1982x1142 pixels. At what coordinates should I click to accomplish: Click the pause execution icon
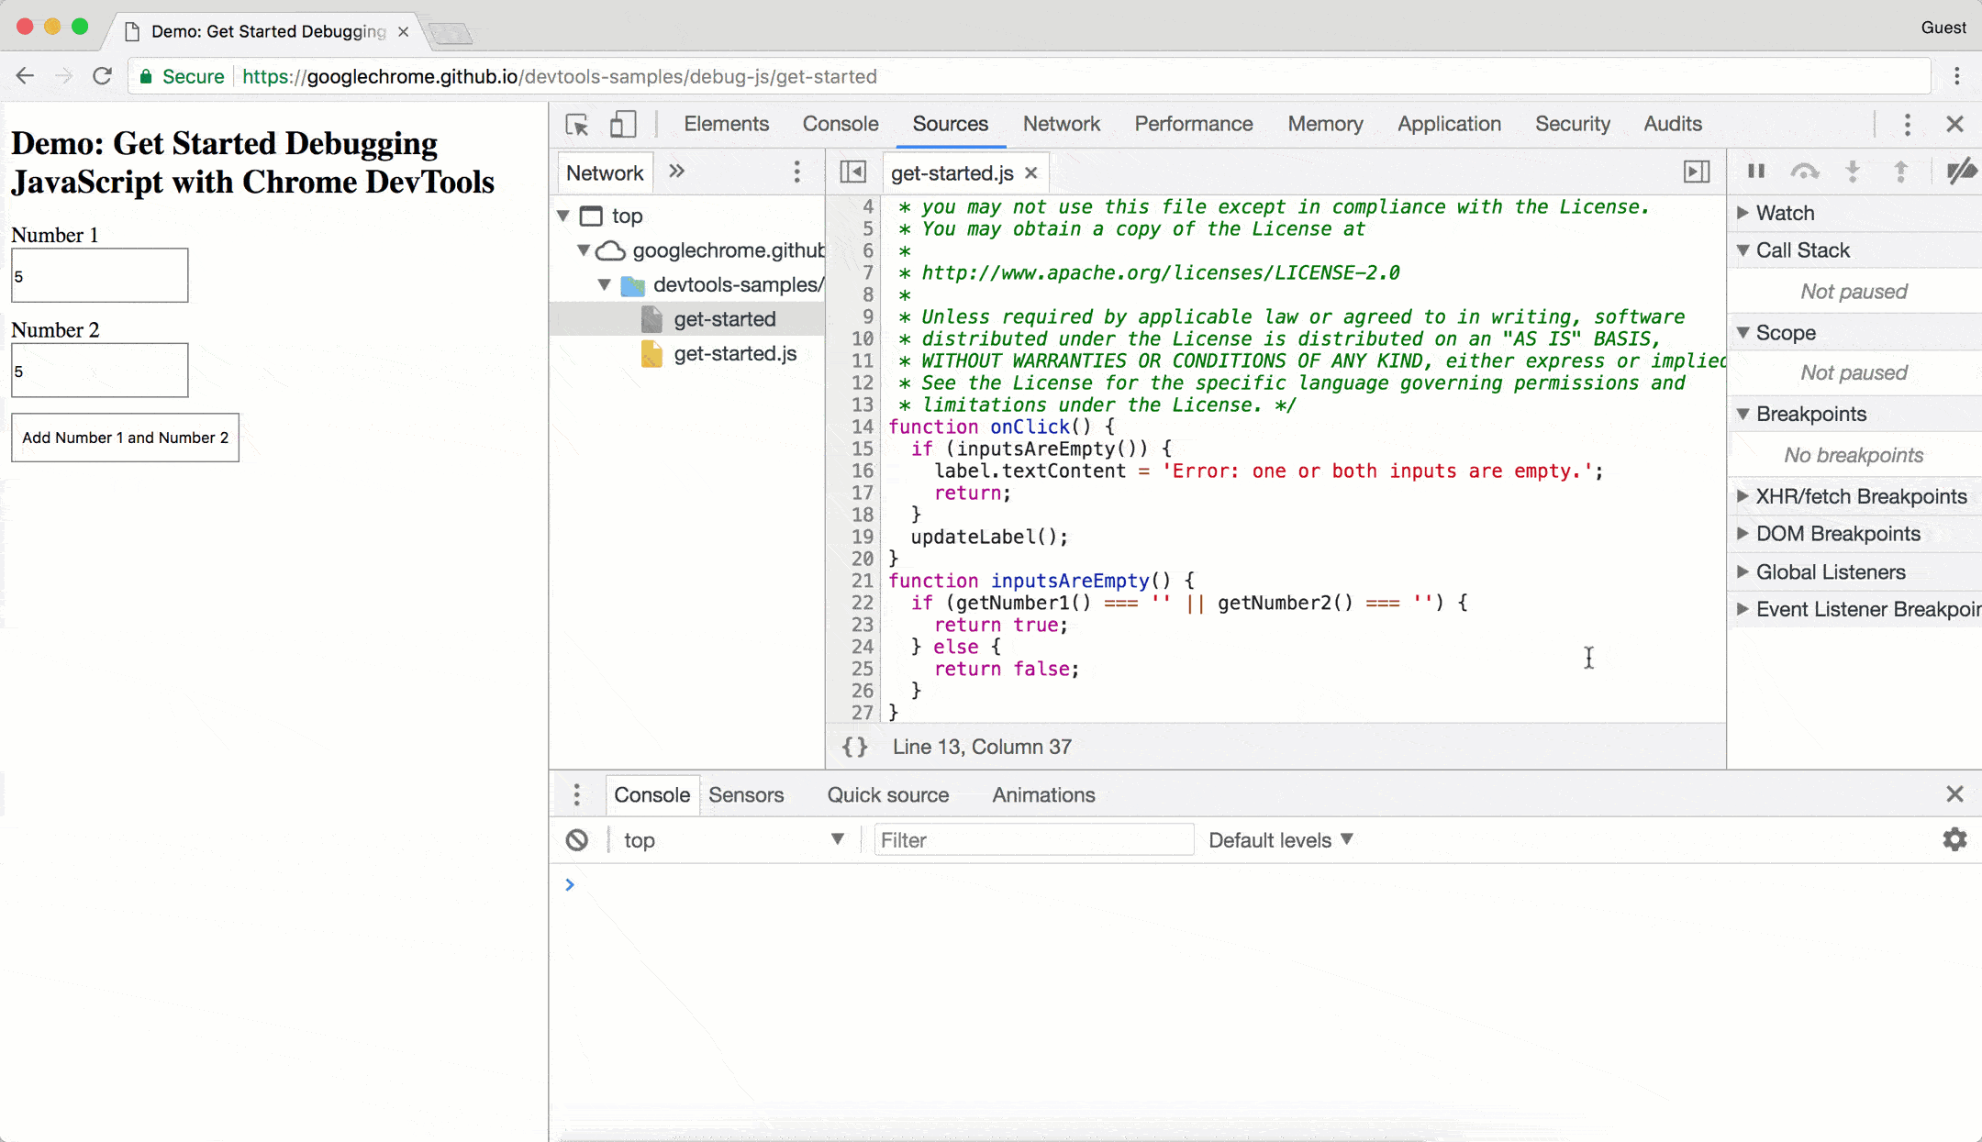coord(1756,172)
